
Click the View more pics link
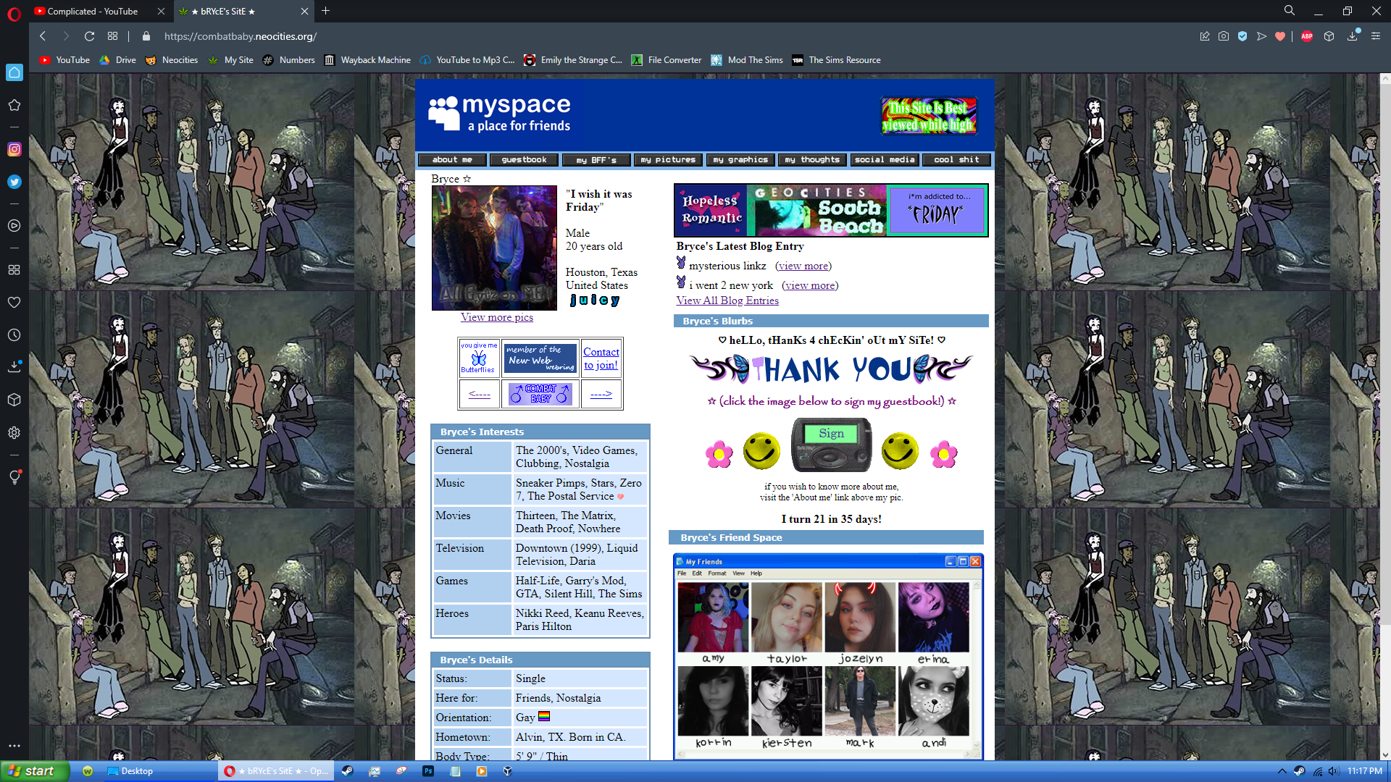tap(496, 317)
